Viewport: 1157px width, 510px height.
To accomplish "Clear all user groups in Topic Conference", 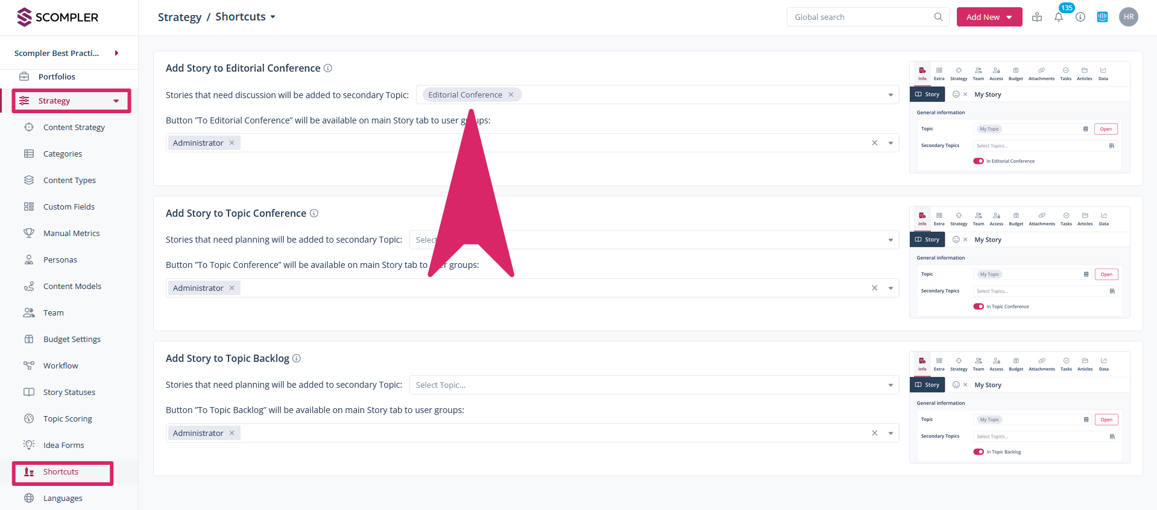I will tap(874, 288).
